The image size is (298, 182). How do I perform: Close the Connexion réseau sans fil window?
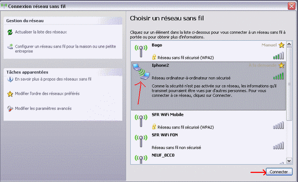point(292,6)
